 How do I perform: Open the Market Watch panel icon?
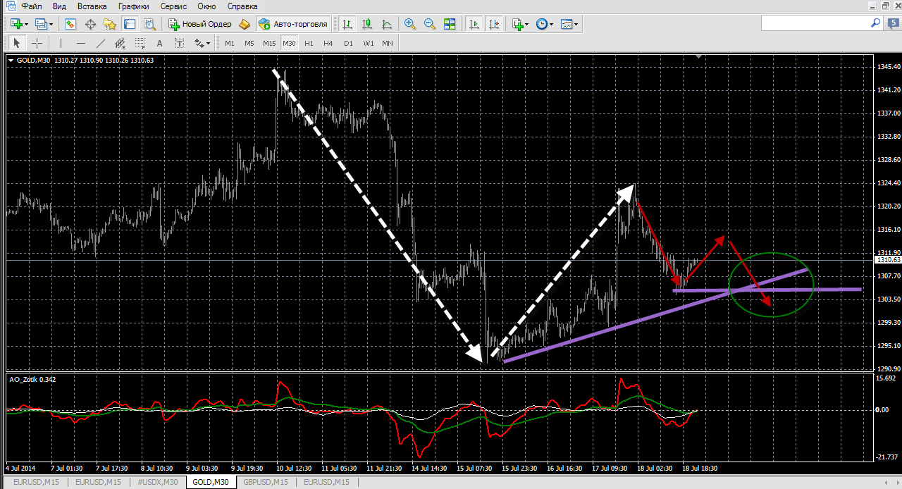point(70,24)
